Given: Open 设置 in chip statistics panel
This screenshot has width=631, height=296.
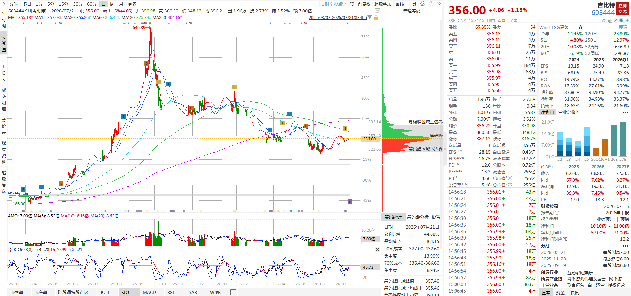Looking at the screenshot, I should [x=436, y=217].
